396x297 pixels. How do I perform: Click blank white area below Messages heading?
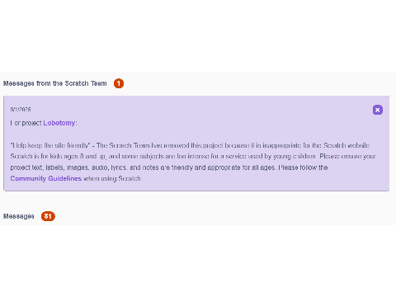click(x=198, y=262)
